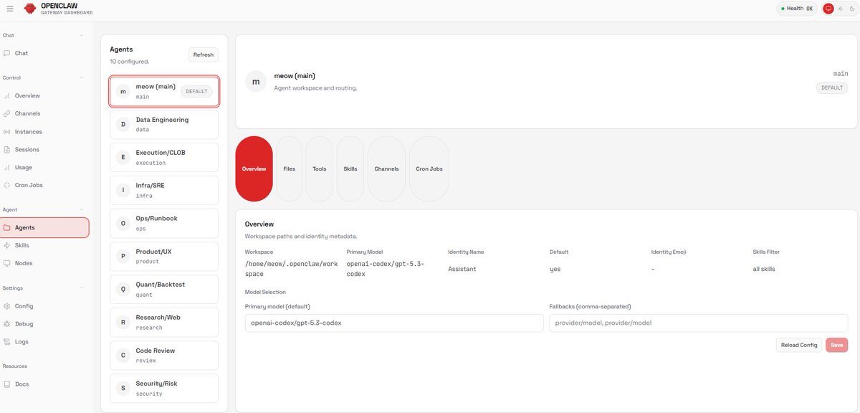Open Nodes monitor icon in sidebar
This screenshot has width=860, height=413.
pos(7,263)
